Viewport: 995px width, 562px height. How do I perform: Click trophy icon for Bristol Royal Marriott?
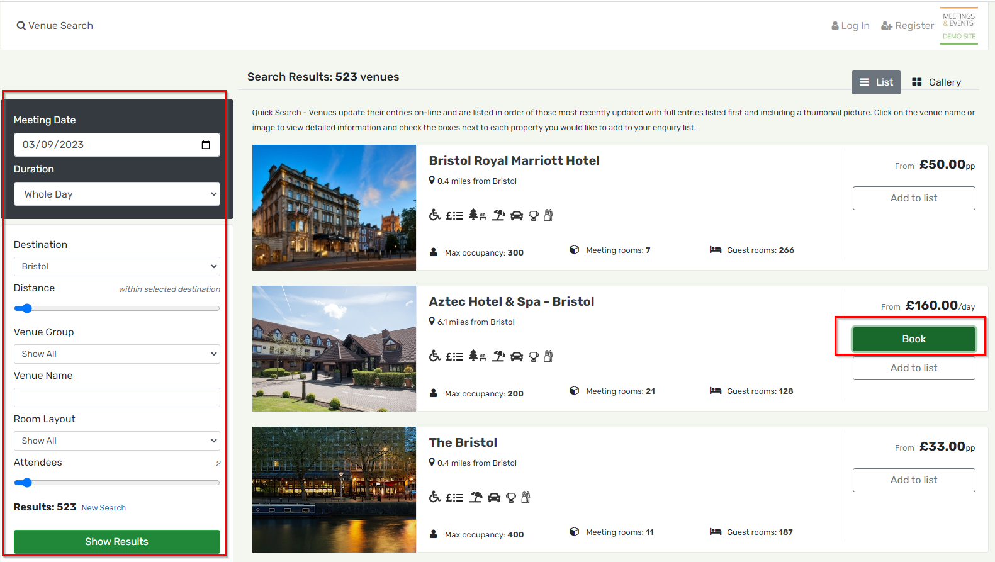pyautogui.click(x=534, y=216)
